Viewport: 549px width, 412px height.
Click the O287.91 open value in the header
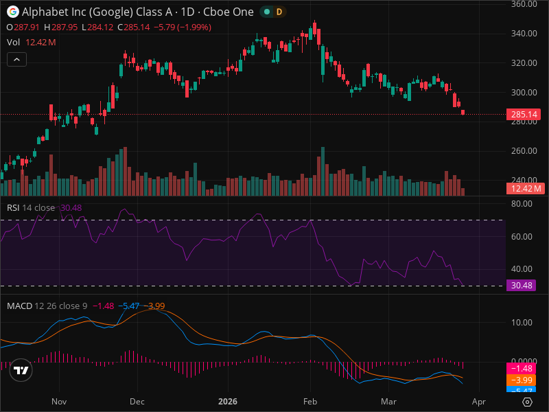tap(23, 27)
